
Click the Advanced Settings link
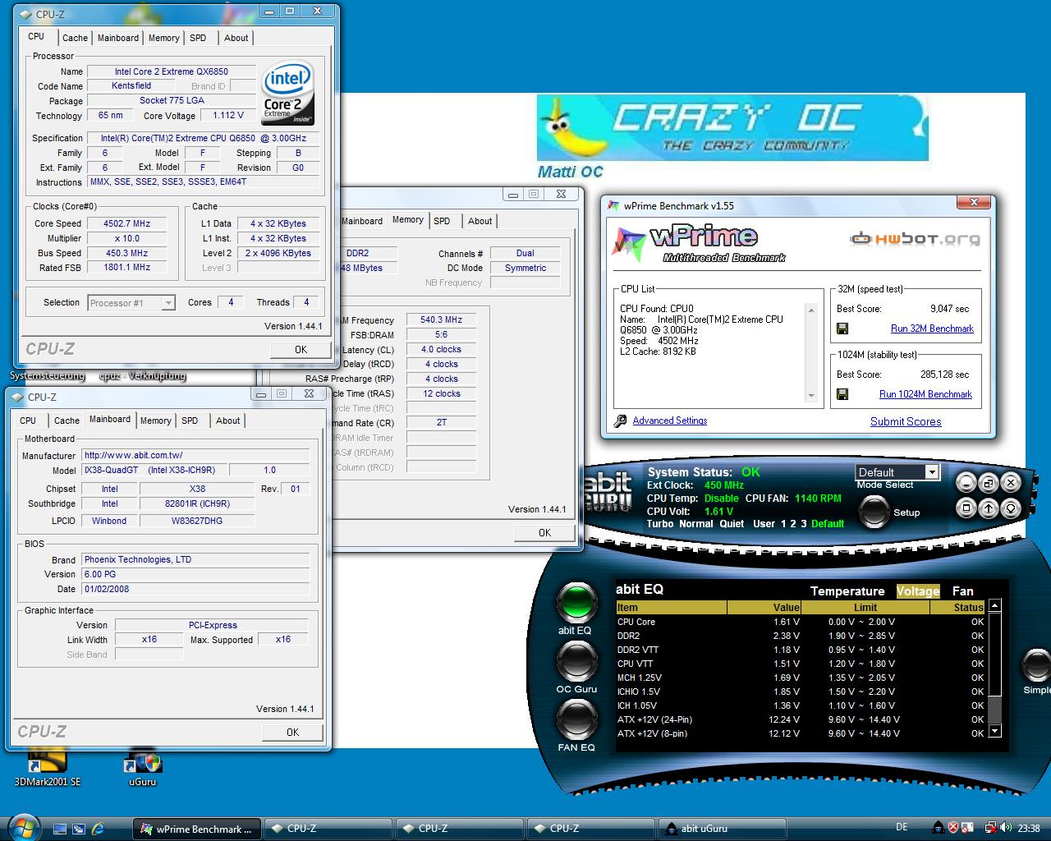pyautogui.click(x=670, y=420)
